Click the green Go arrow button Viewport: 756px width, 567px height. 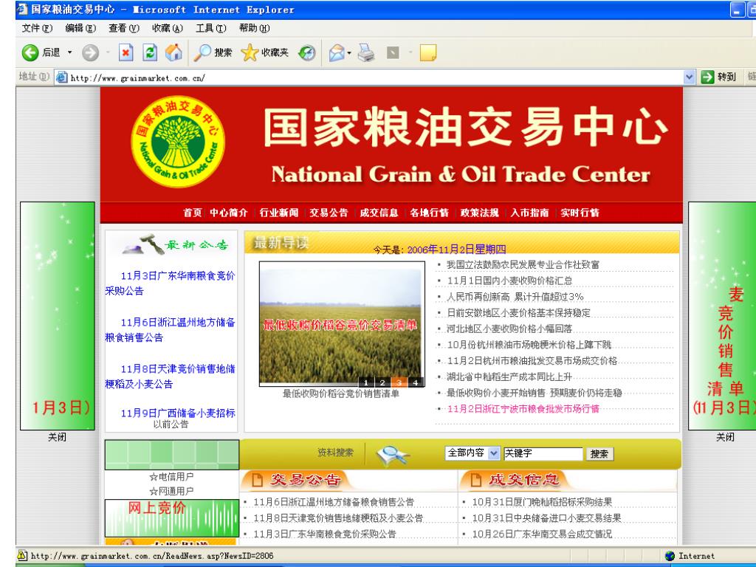707,77
